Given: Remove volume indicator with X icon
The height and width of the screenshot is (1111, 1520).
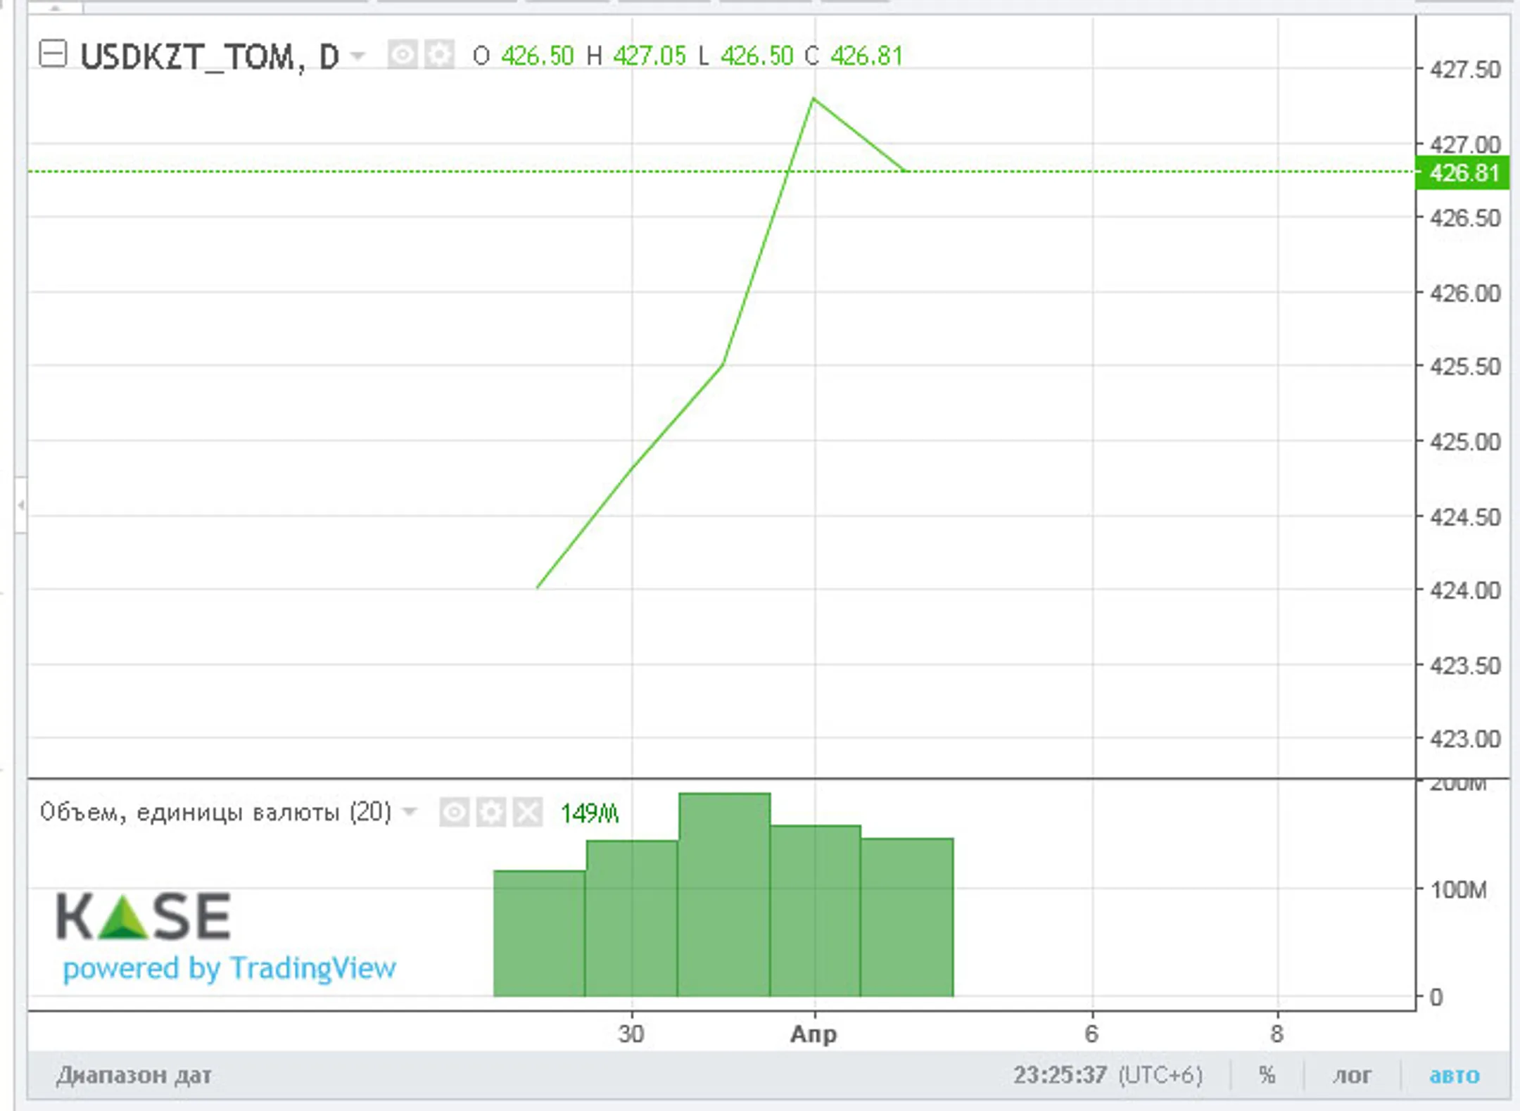Looking at the screenshot, I should pos(528,813).
